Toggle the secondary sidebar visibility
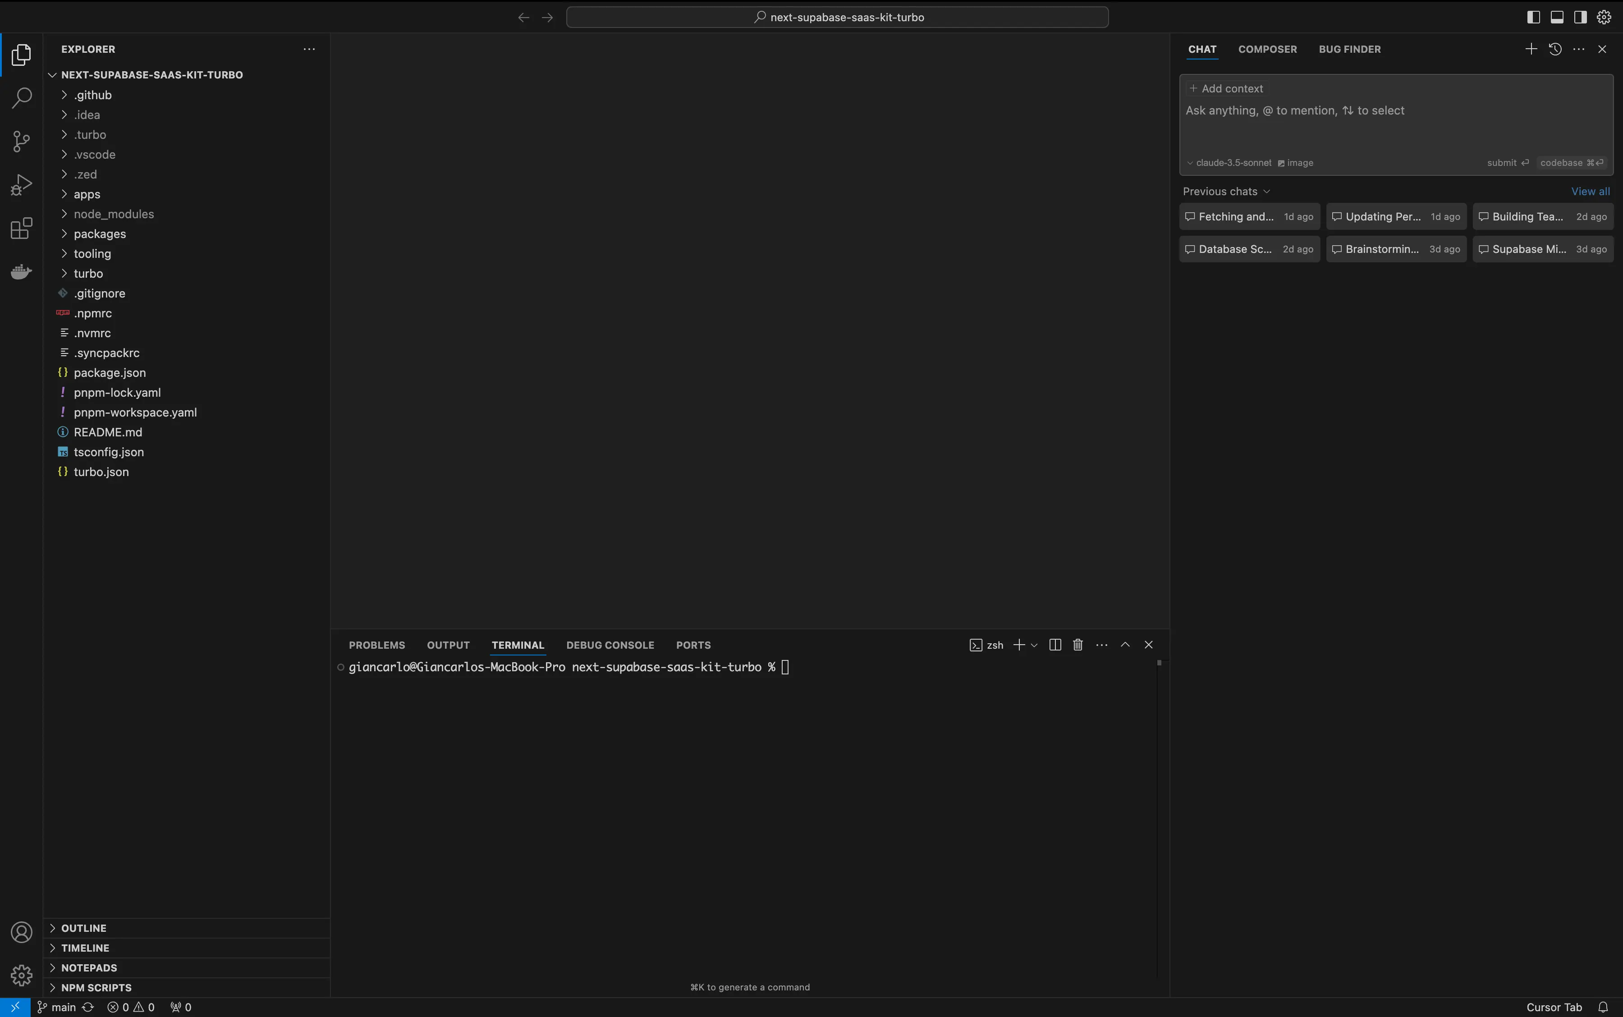The image size is (1623, 1017). 1580,16
